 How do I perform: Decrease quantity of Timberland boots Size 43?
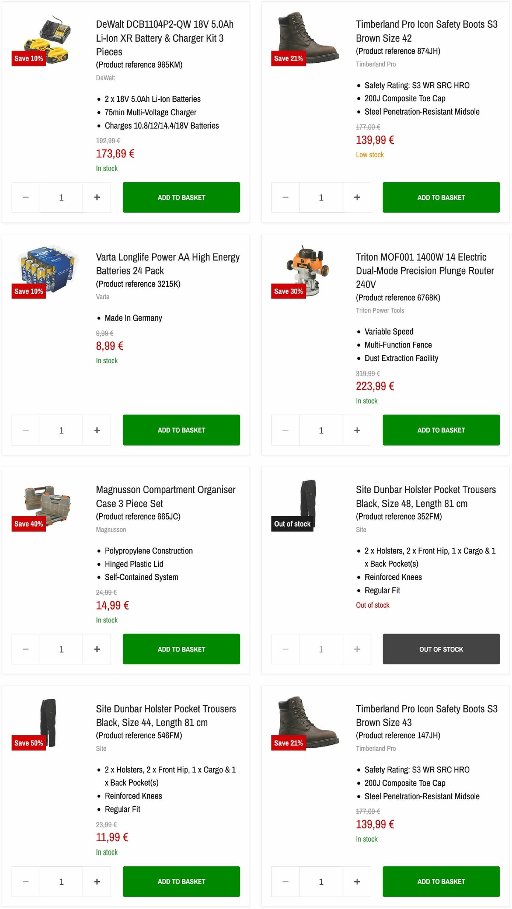pyautogui.click(x=285, y=882)
